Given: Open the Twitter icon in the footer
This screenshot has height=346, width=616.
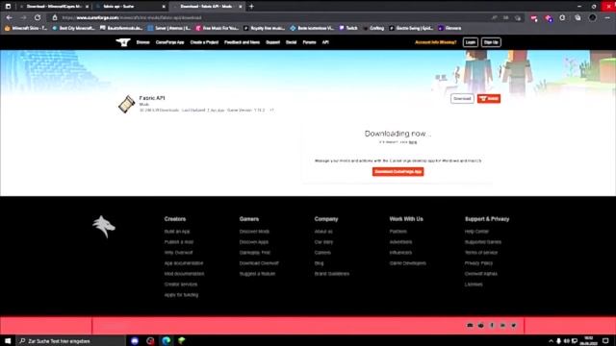Looking at the screenshot, I should [x=513, y=325].
